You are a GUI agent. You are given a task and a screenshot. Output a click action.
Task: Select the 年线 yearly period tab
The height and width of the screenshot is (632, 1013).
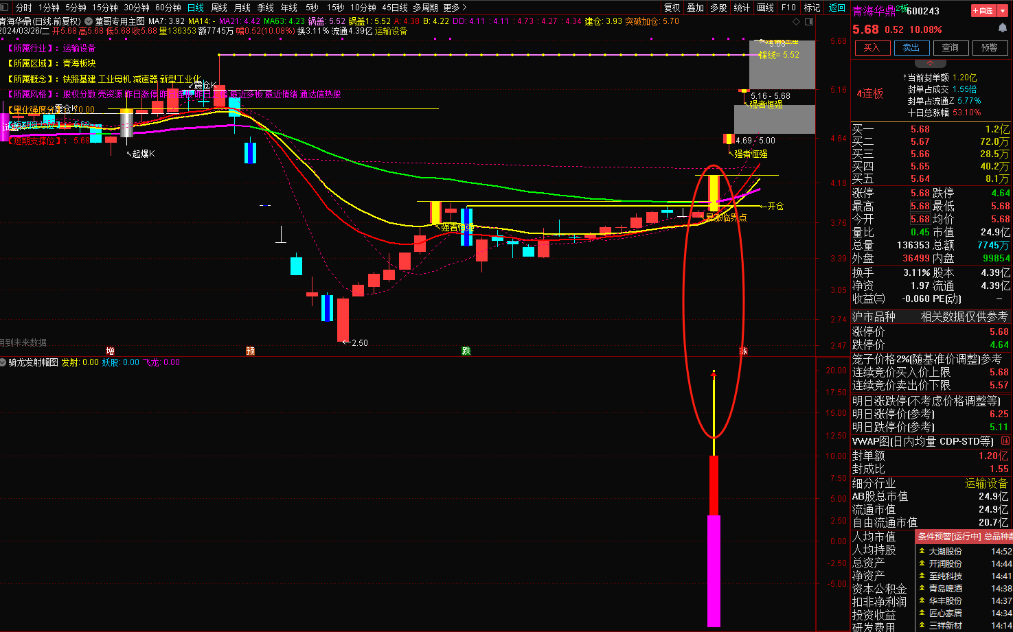(289, 8)
